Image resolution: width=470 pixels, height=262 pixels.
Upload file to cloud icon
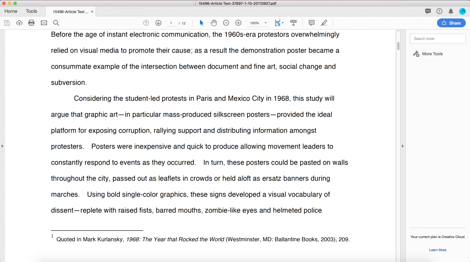coord(19,23)
